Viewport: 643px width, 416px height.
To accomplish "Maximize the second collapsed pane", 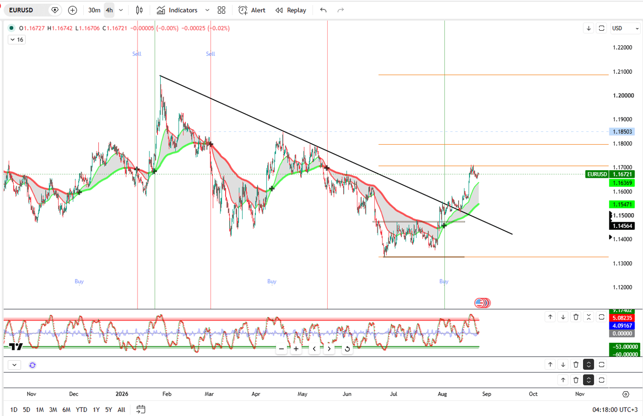I will pos(602,364).
